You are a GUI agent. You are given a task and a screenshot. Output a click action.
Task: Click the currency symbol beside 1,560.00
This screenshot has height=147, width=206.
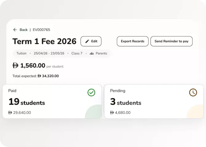point(15,65)
